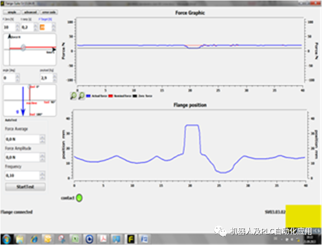Click the 'Frequency' label
323x246 pixels.
point(13,166)
